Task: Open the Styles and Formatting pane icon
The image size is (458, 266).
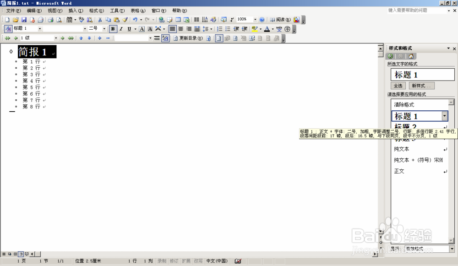Action: click(8, 28)
